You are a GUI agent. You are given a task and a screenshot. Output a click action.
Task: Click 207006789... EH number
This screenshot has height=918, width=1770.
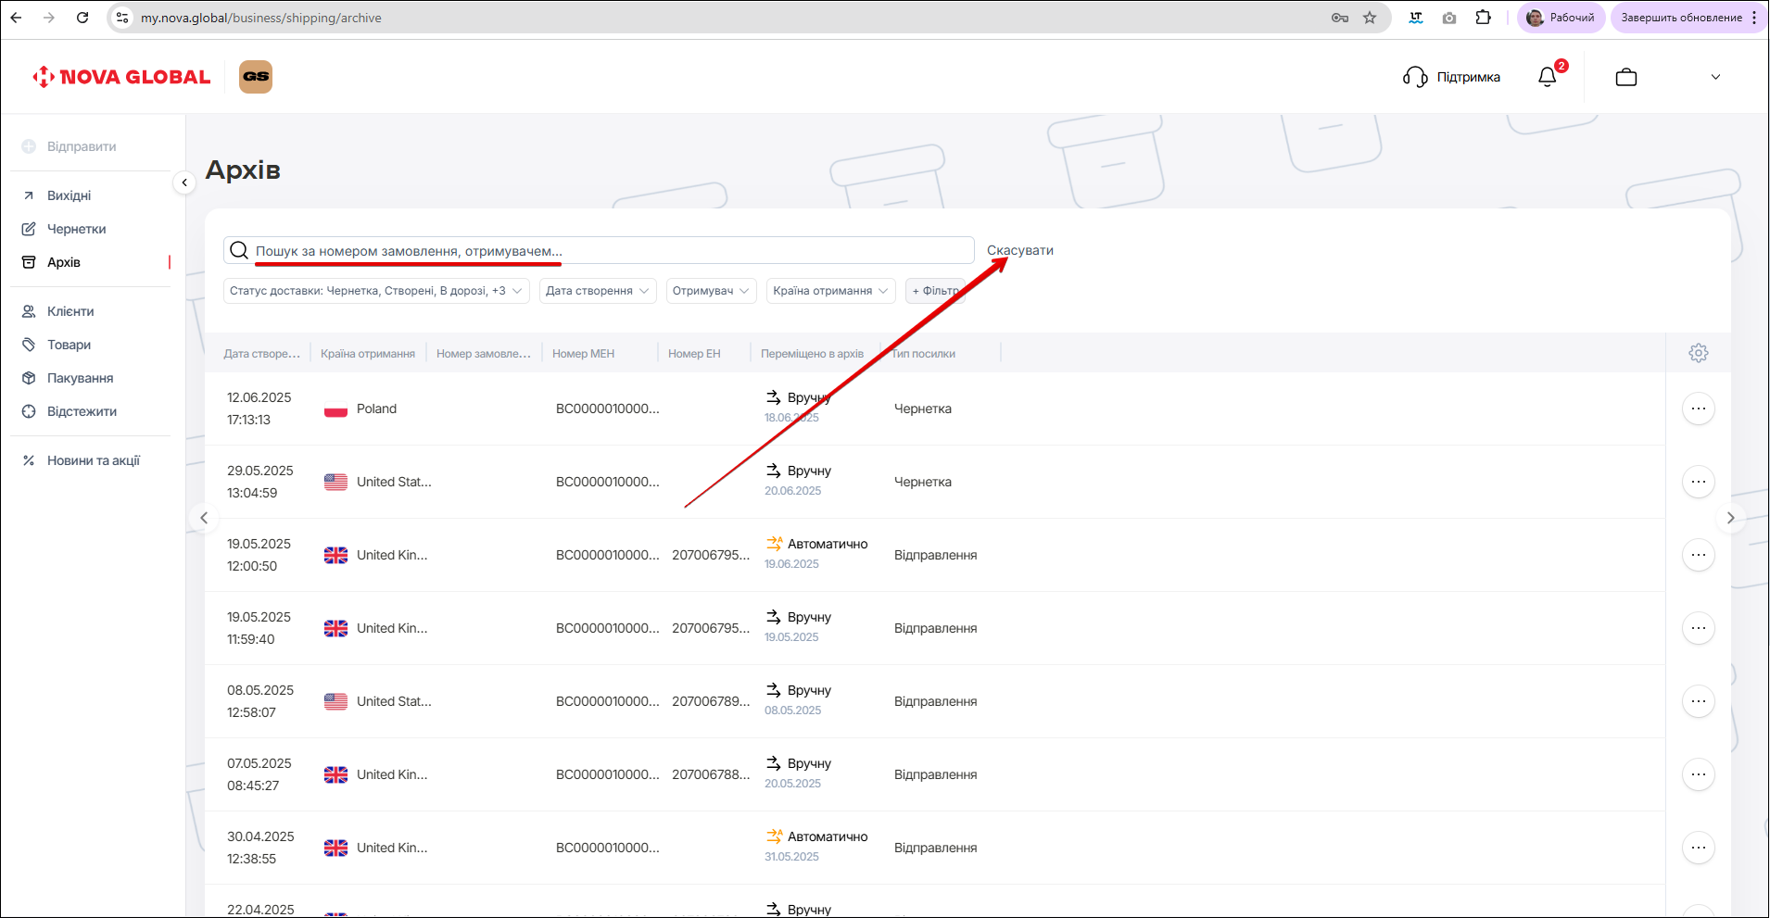pyautogui.click(x=711, y=701)
